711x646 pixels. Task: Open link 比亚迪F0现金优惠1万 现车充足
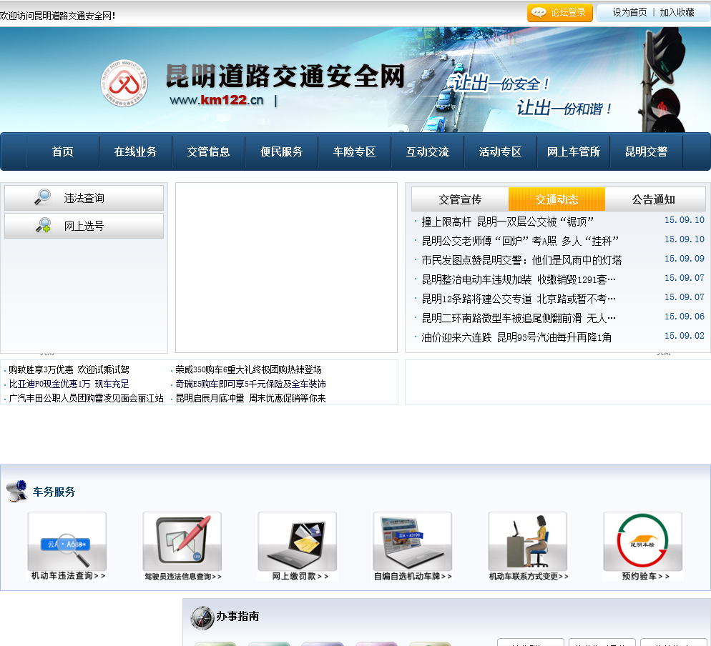pos(69,384)
